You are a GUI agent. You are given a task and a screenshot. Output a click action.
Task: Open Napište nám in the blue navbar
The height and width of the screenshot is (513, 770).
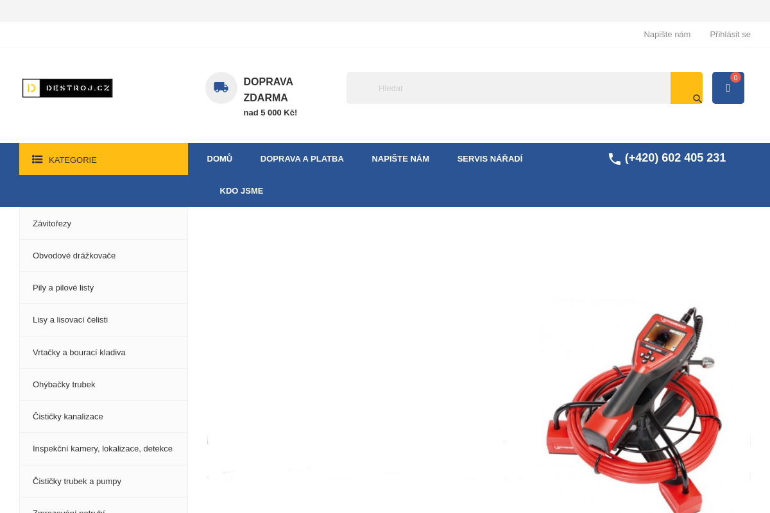click(400, 158)
